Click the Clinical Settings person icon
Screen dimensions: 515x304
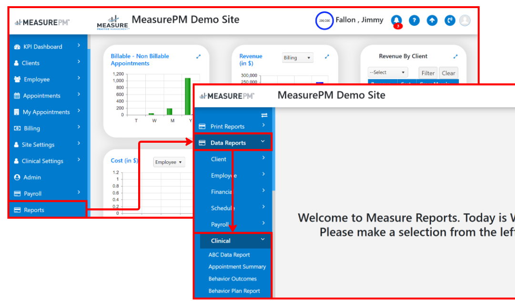[x=16, y=161]
